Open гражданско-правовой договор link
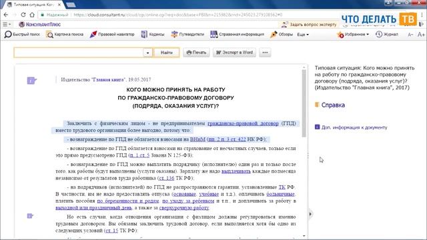Image resolution: width=427 pixels, height=240 pixels. (243, 123)
